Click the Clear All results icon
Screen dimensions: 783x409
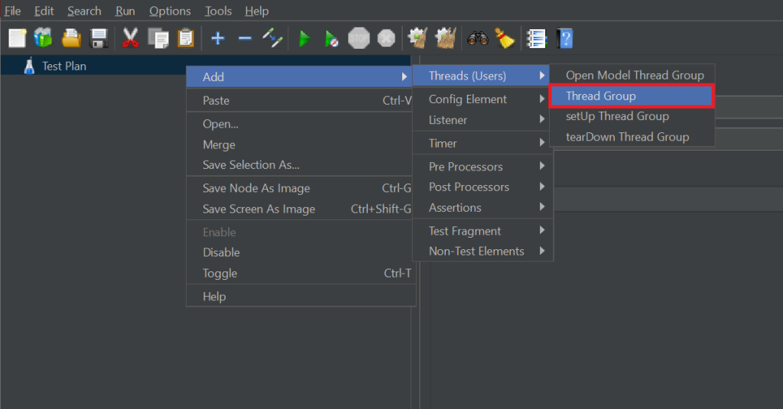pyautogui.click(x=446, y=38)
